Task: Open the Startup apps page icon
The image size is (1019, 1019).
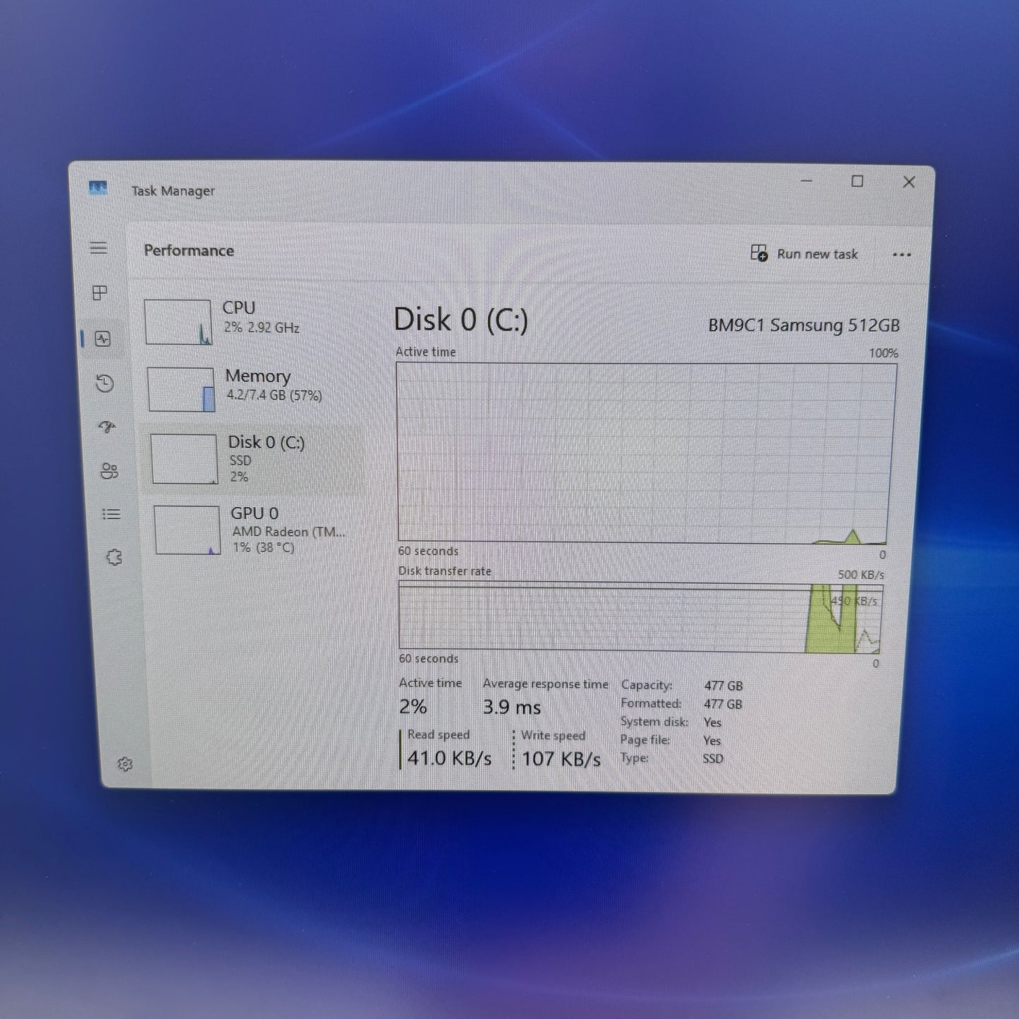Action: (x=107, y=427)
